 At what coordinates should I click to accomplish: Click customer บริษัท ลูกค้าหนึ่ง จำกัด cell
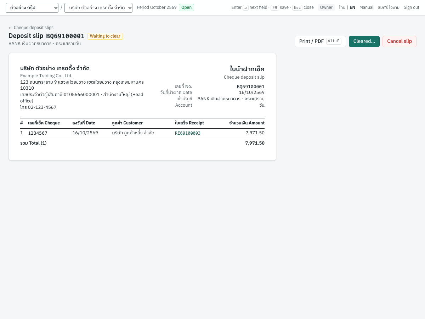[x=133, y=133]
